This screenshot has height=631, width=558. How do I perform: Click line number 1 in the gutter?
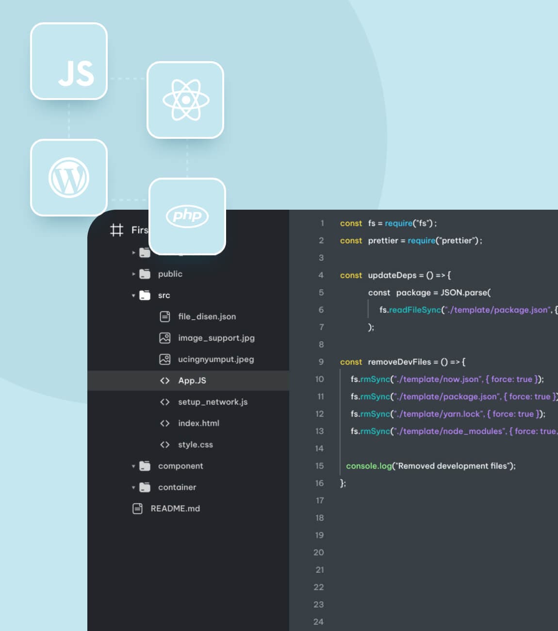click(x=322, y=223)
